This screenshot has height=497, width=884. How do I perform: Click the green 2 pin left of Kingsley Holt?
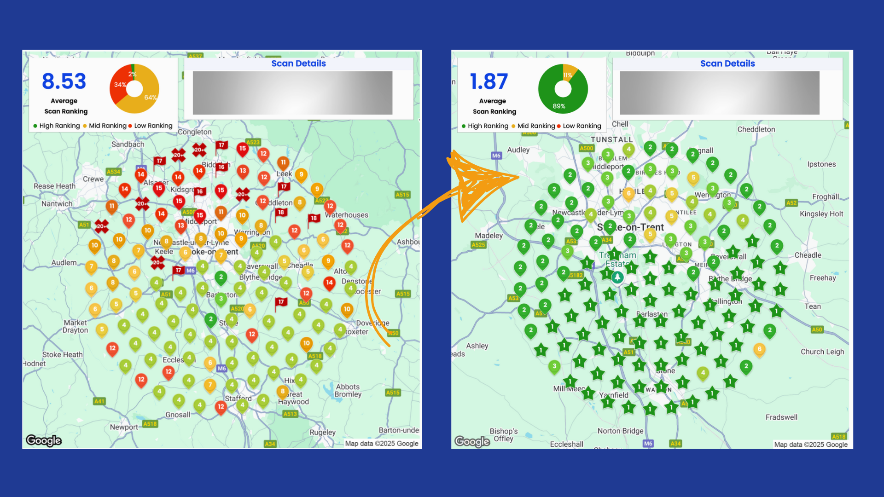click(x=760, y=207)
